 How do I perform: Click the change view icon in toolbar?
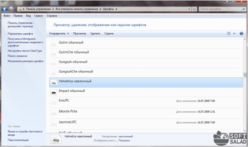(x=229, y=33)
